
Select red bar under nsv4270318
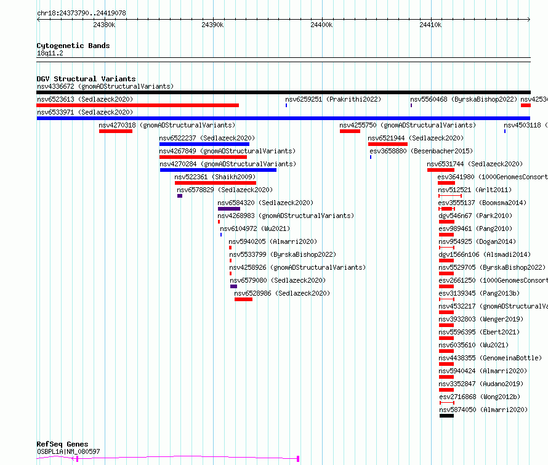click(116, 131)
